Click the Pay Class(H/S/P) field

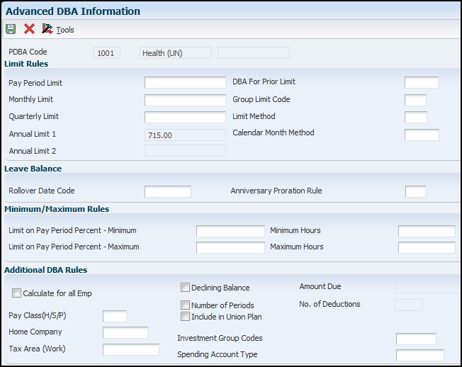coord(115,316)
